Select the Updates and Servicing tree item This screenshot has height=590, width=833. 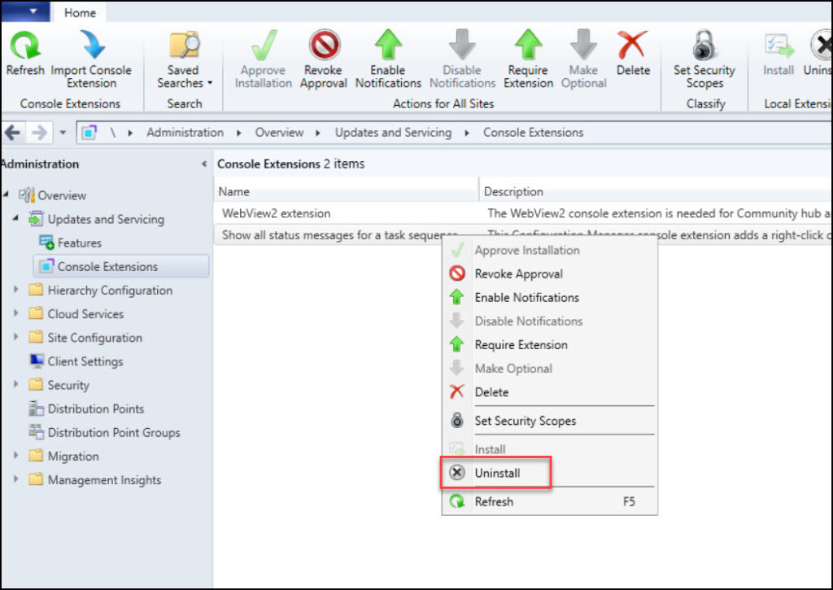point(96,219)
